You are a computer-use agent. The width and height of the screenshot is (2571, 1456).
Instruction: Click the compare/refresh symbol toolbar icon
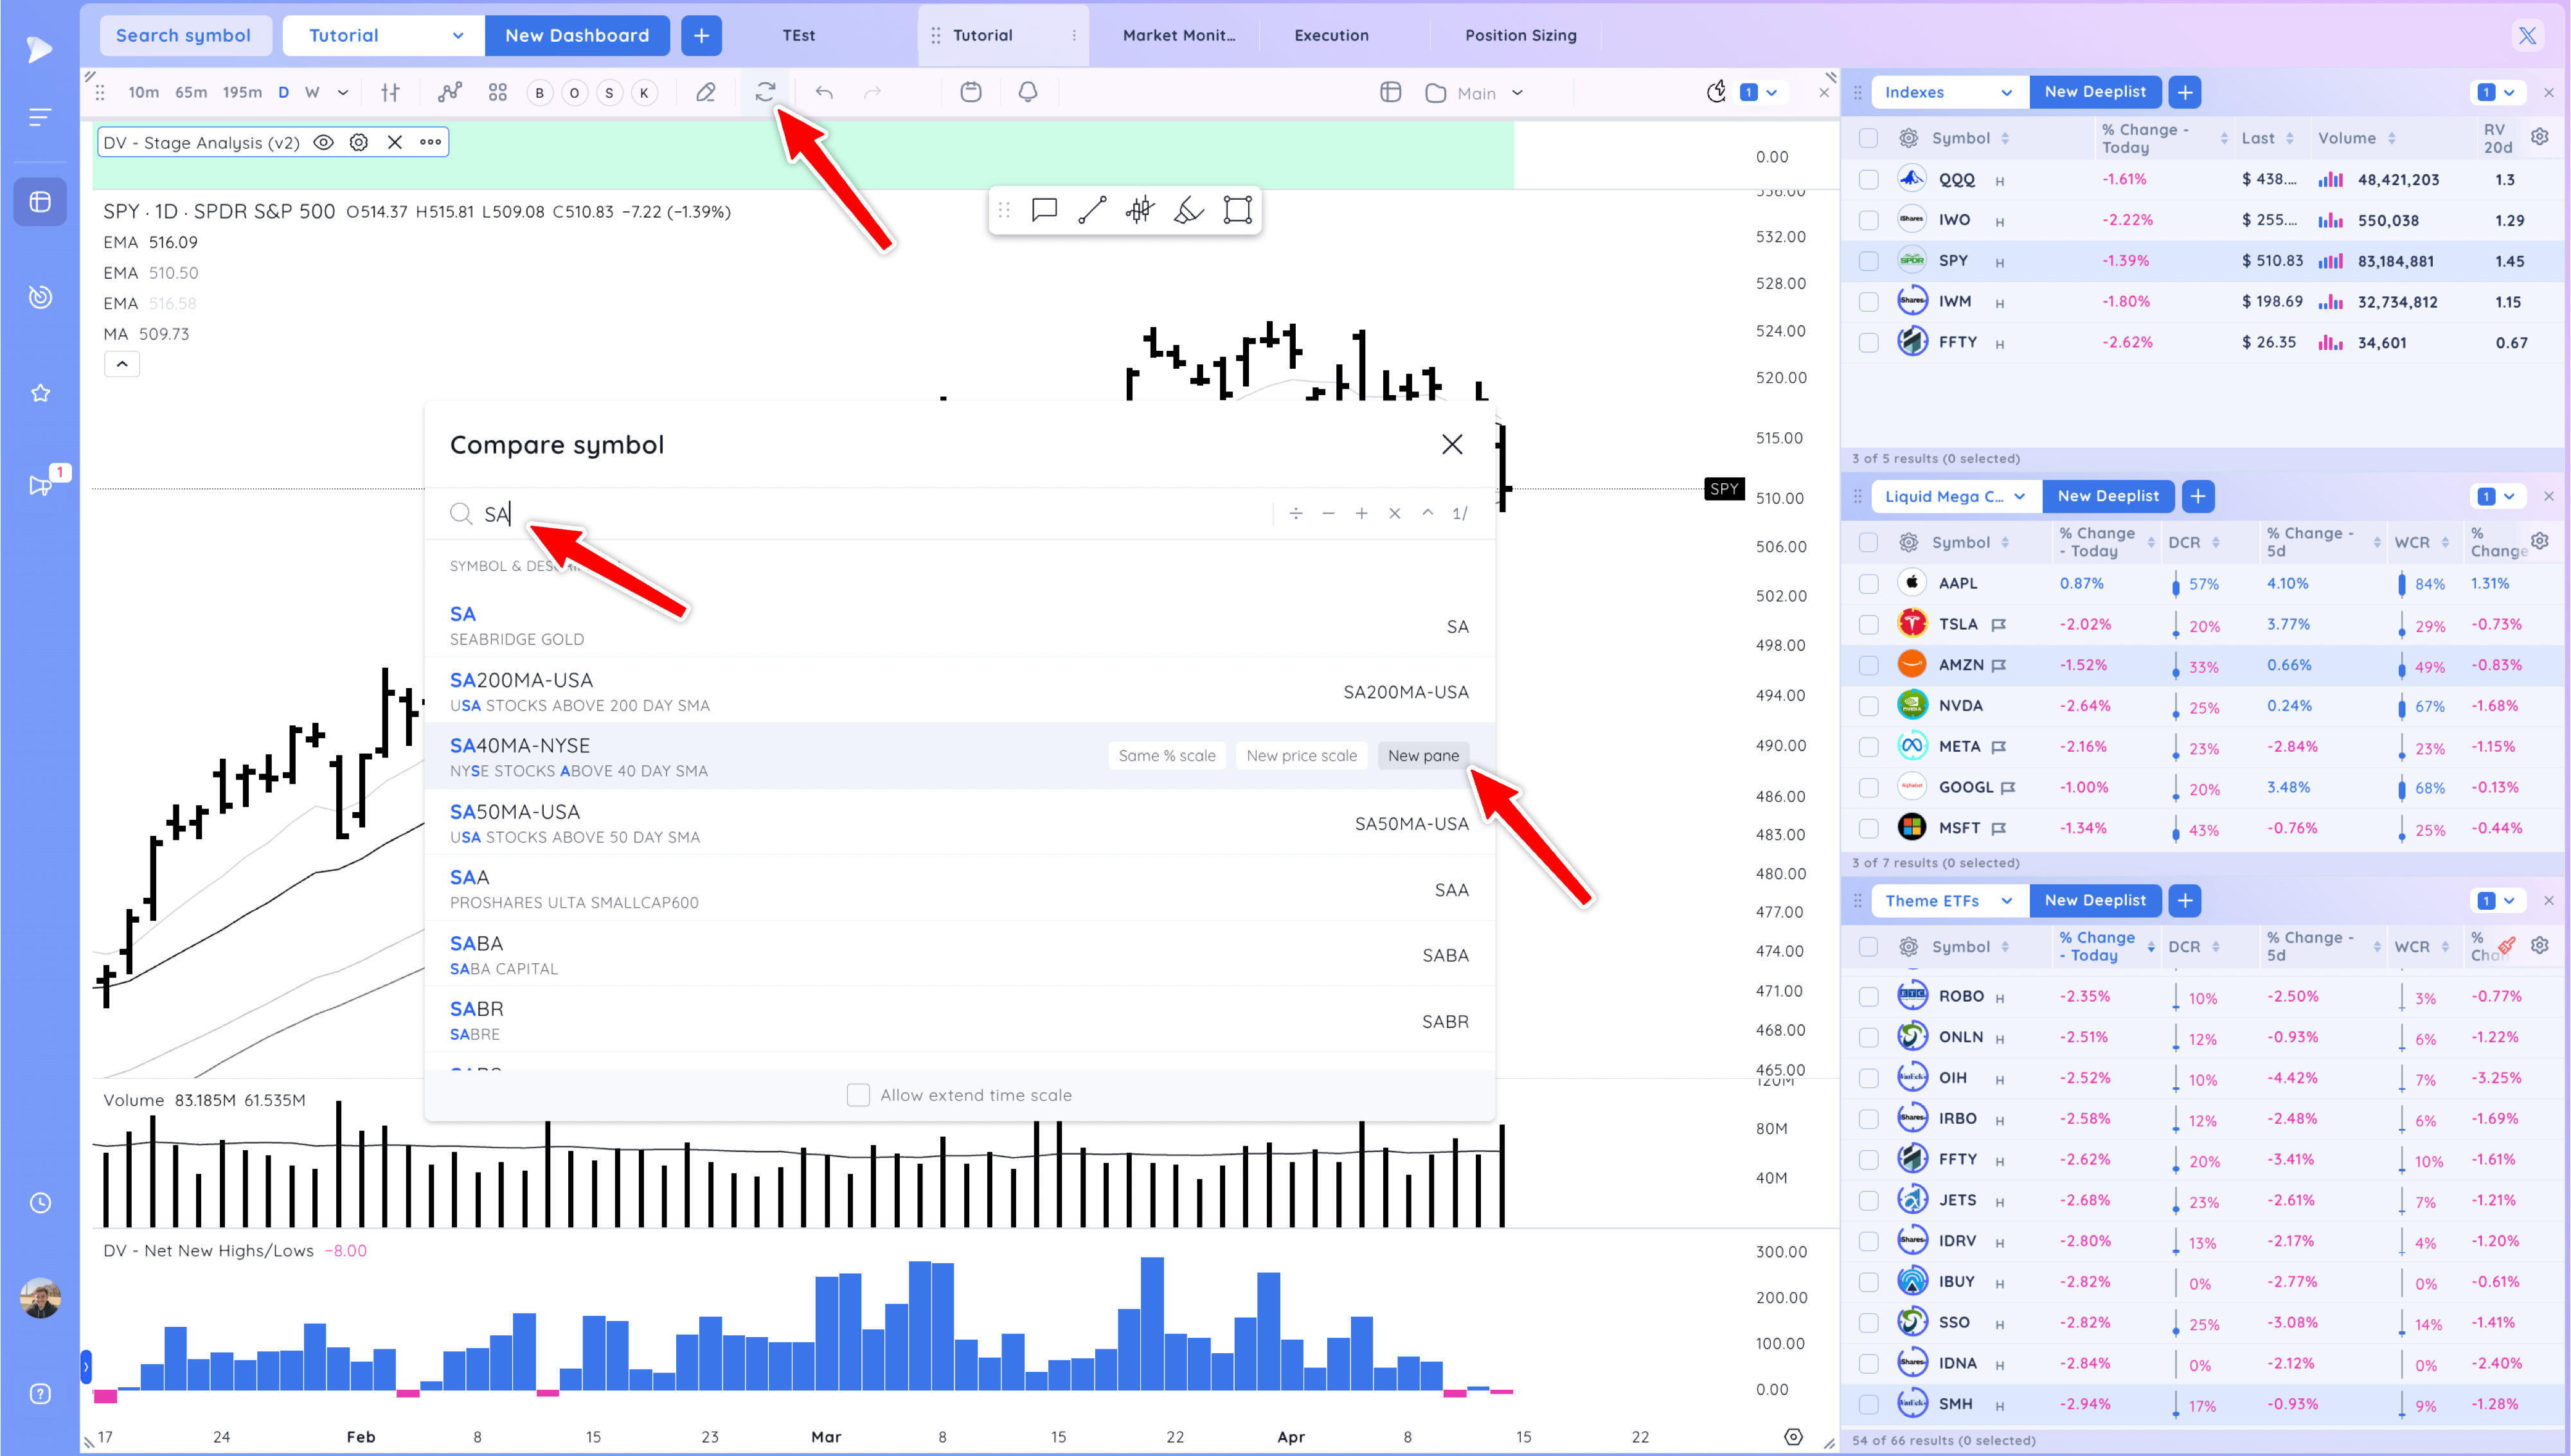[x=765, y=92]
